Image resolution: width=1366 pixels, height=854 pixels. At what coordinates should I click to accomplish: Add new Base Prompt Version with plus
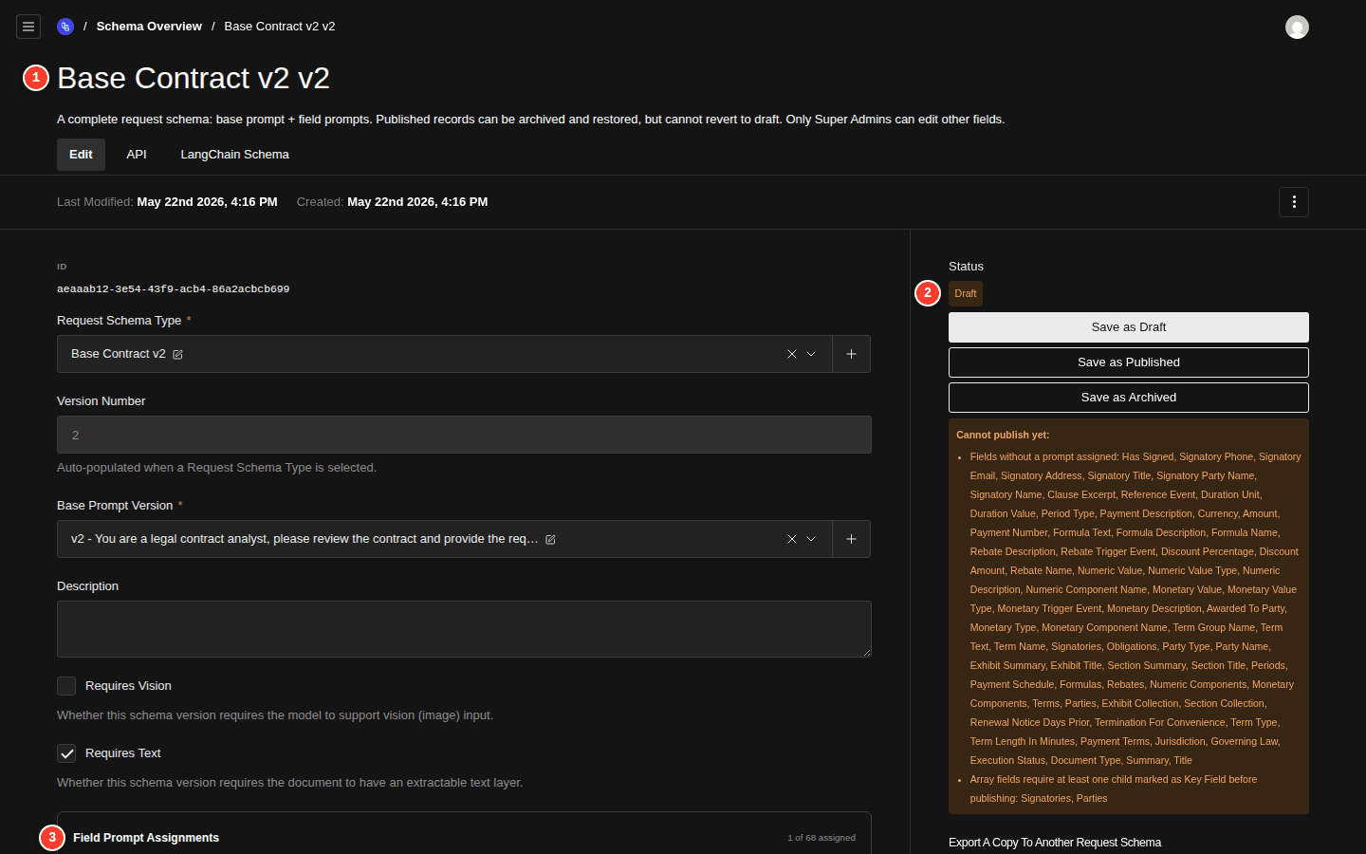851,539
